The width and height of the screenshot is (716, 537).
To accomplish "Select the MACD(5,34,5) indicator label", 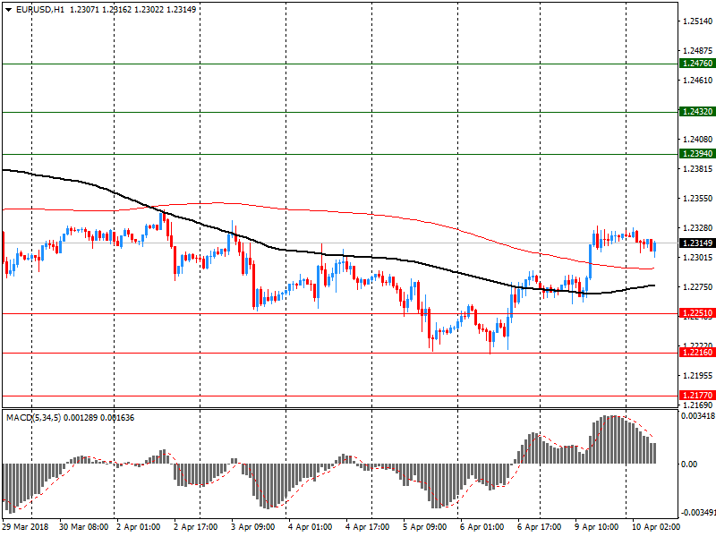I will 34,417.
